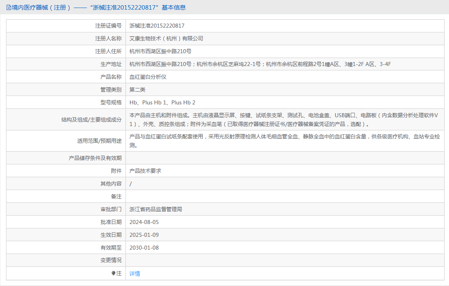Open the 详情 link
The height and width of the screenshot is (286, 449).
point(135,274)
